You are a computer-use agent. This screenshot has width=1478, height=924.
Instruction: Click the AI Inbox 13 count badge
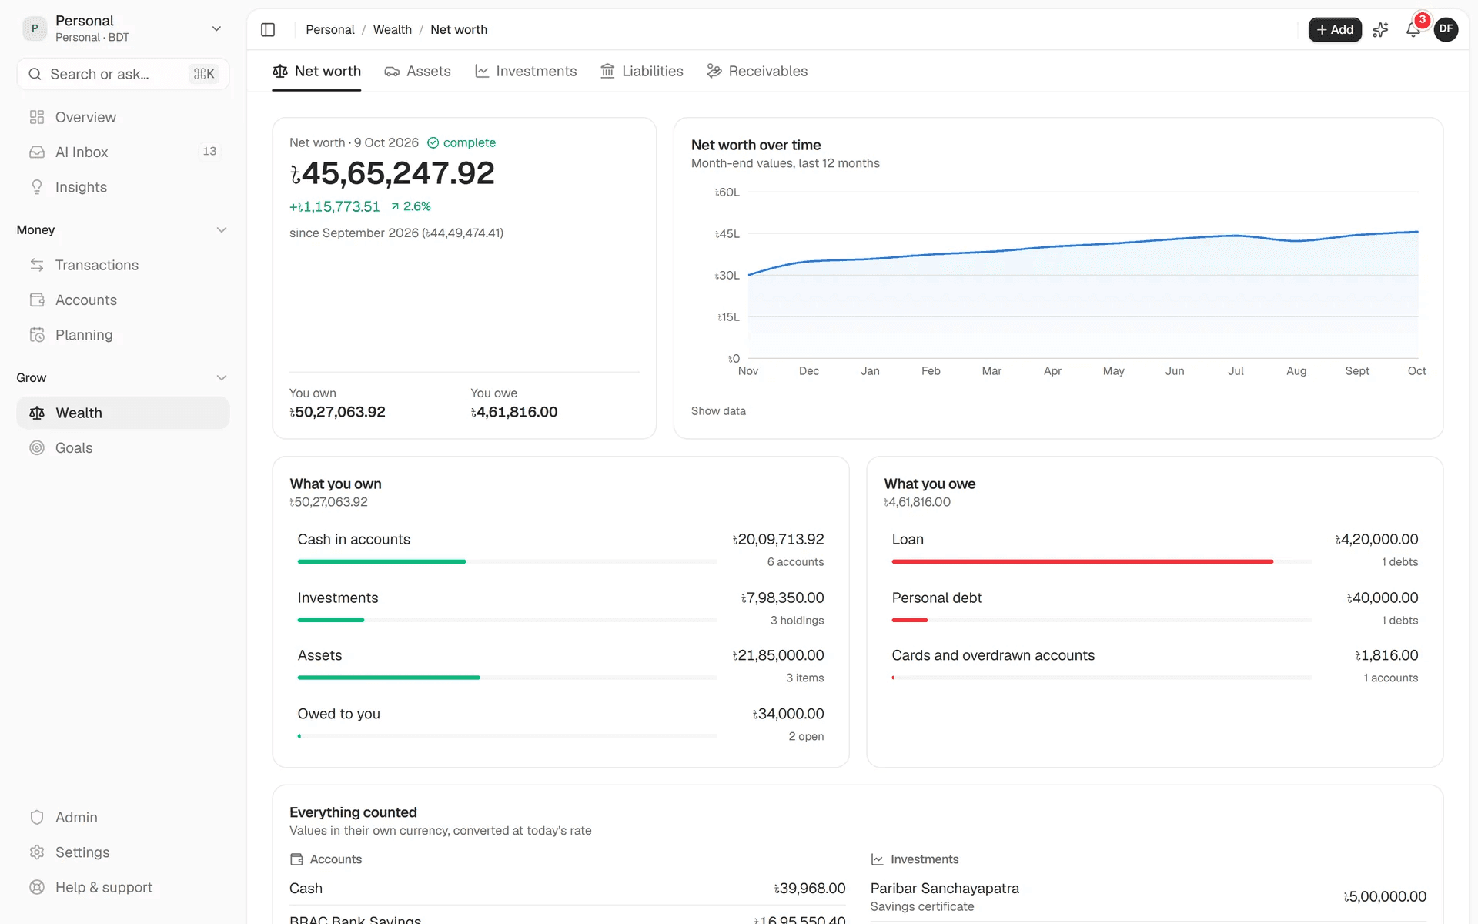coord(209,152)
